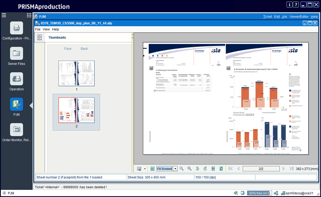321x197 pixels.
Task: Click the Back column label
Action: pyautogui.click(x=84, y=49)
